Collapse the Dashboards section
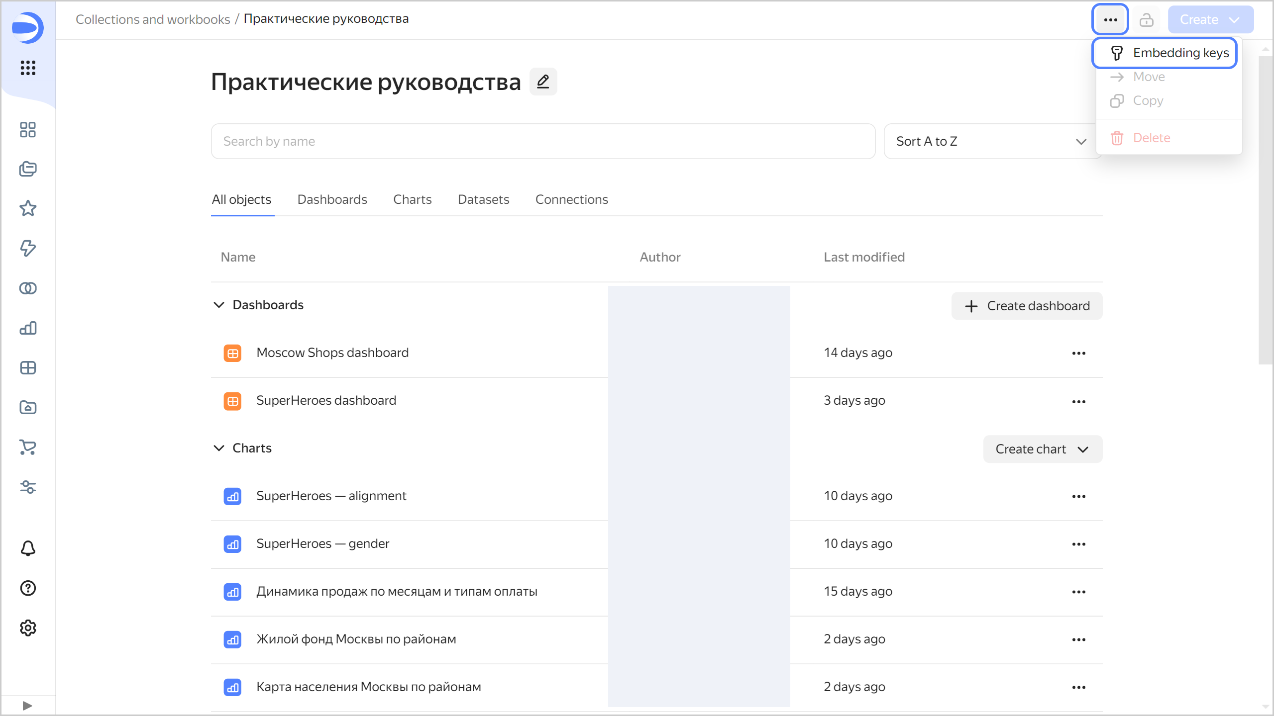This screenshot has width=1274, height=716. pyautogui.click(x=219, y=305)
